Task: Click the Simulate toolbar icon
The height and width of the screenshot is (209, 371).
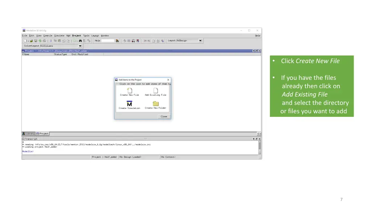Action: pos(133,41)
